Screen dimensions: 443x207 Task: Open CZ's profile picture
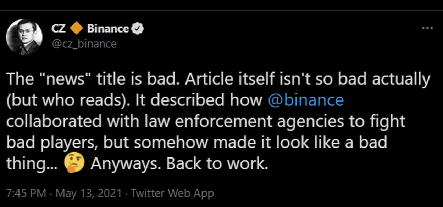[x=24, y=37]
